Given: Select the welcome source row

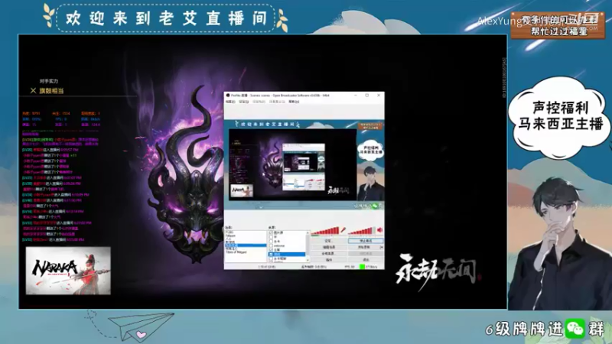Looking at the screenshot, I should (x=288, y=245).
